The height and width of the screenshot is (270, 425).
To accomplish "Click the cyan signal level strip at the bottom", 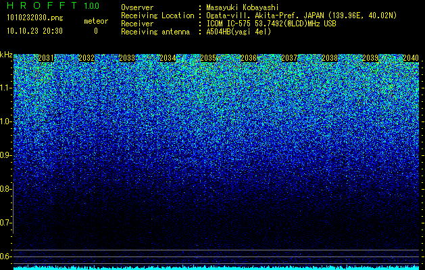I will pos(216,268).
